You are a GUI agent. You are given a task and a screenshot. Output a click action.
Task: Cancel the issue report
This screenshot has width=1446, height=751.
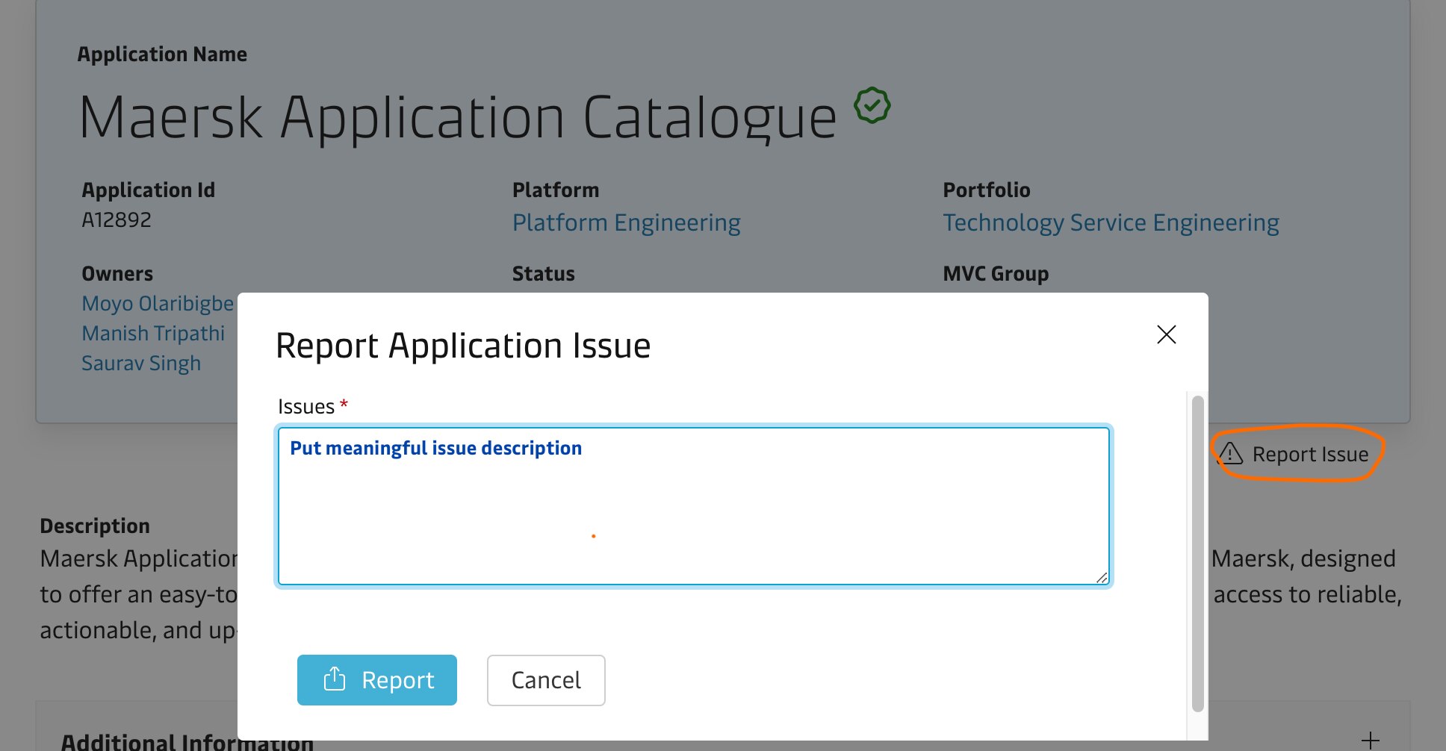point(546,680)
